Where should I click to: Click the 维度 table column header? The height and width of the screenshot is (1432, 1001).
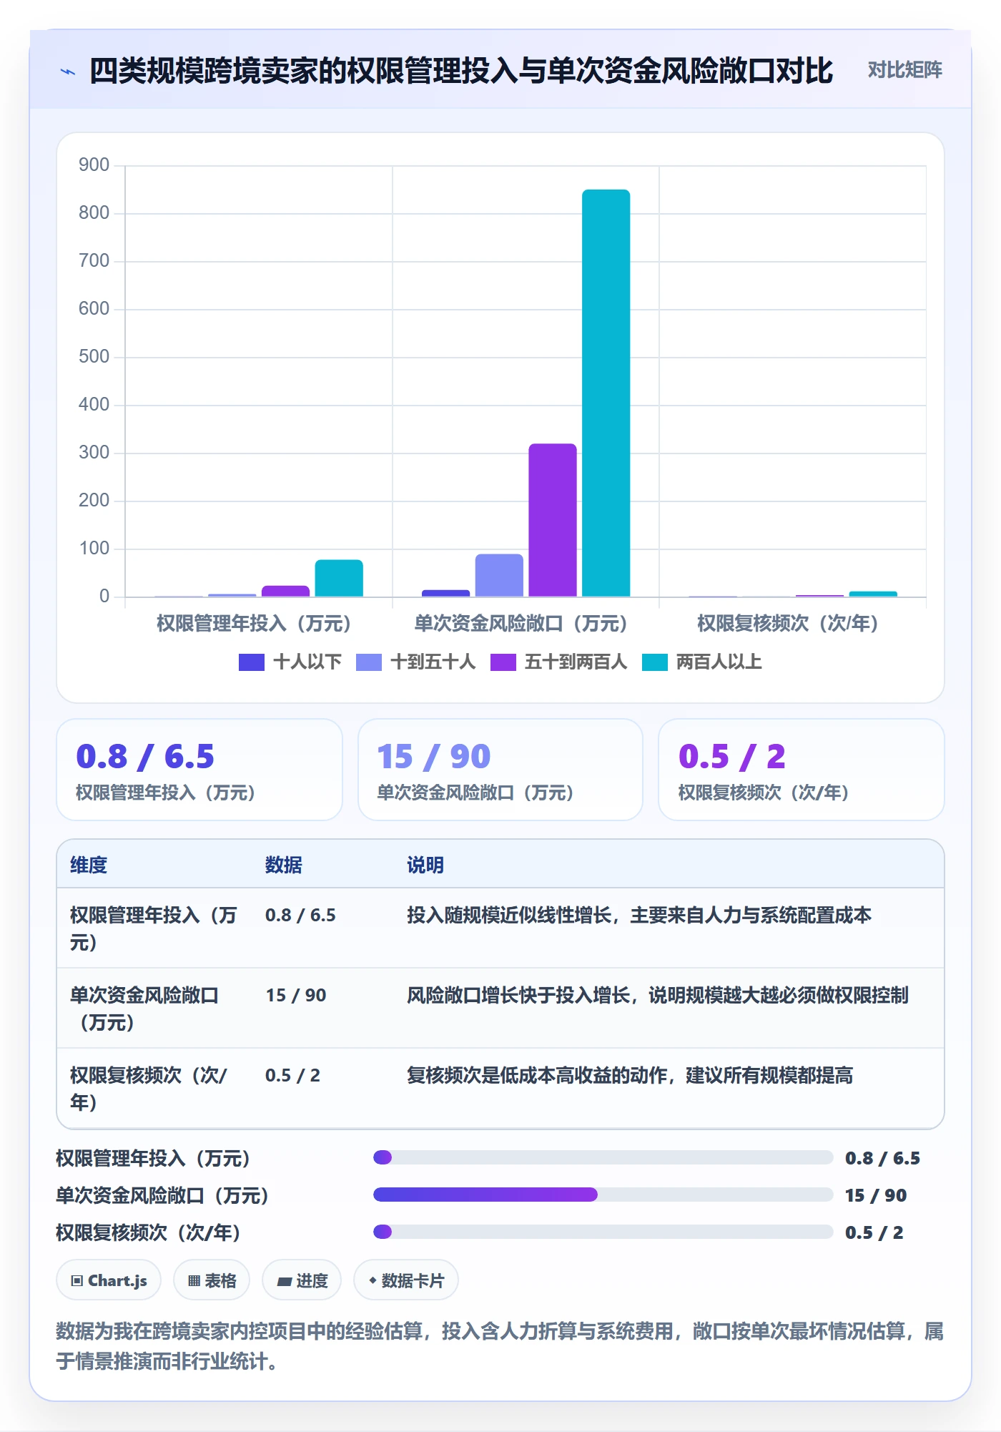click(89, 865)
